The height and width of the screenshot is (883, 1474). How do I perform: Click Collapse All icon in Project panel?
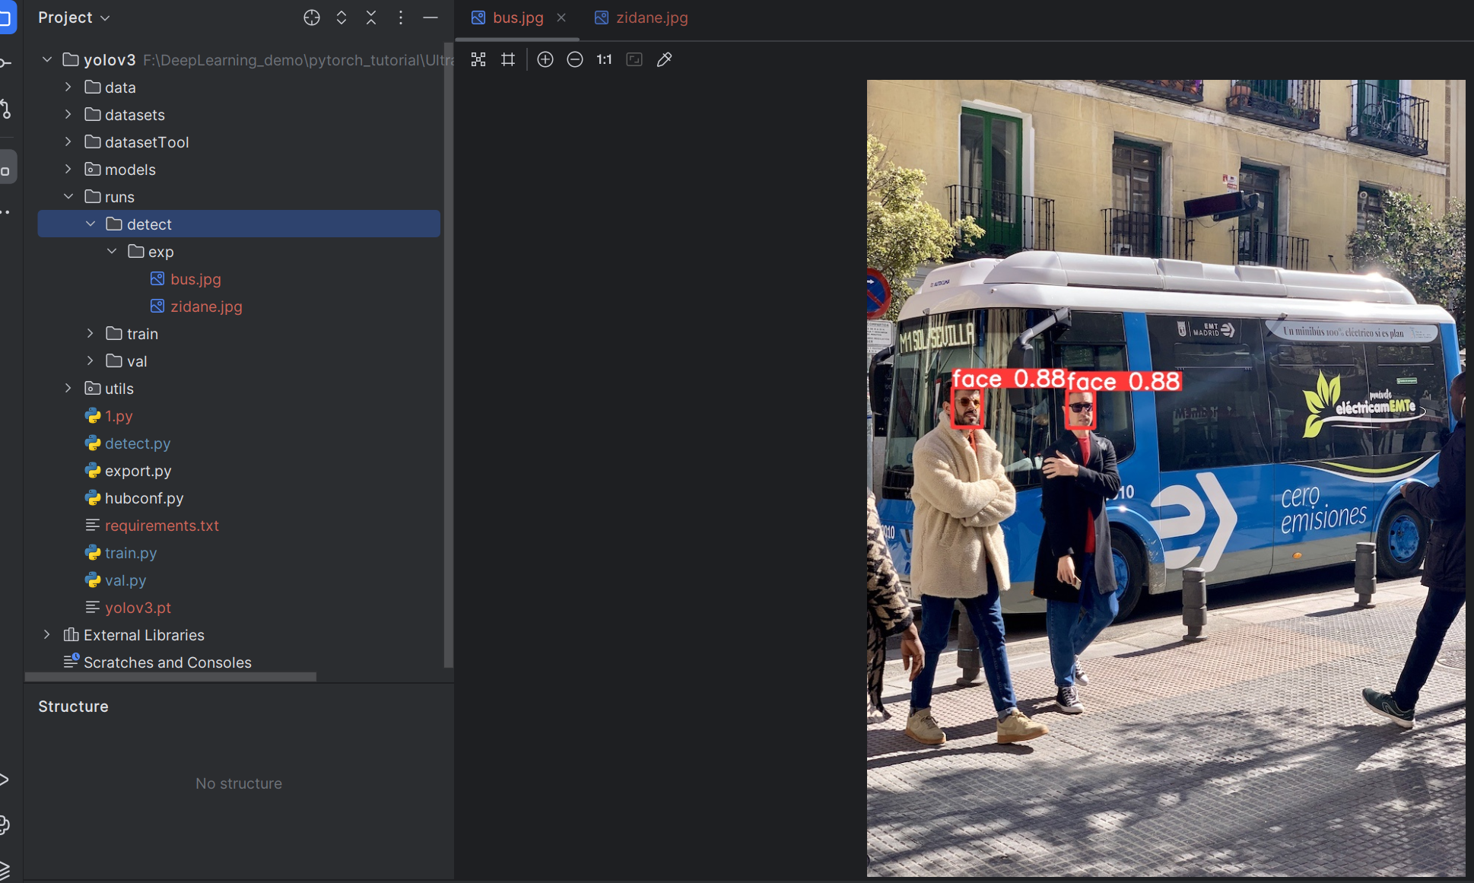371,17
